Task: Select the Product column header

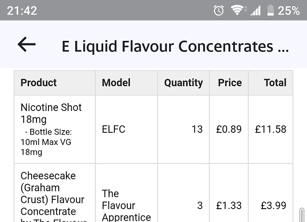Action: 39,83
